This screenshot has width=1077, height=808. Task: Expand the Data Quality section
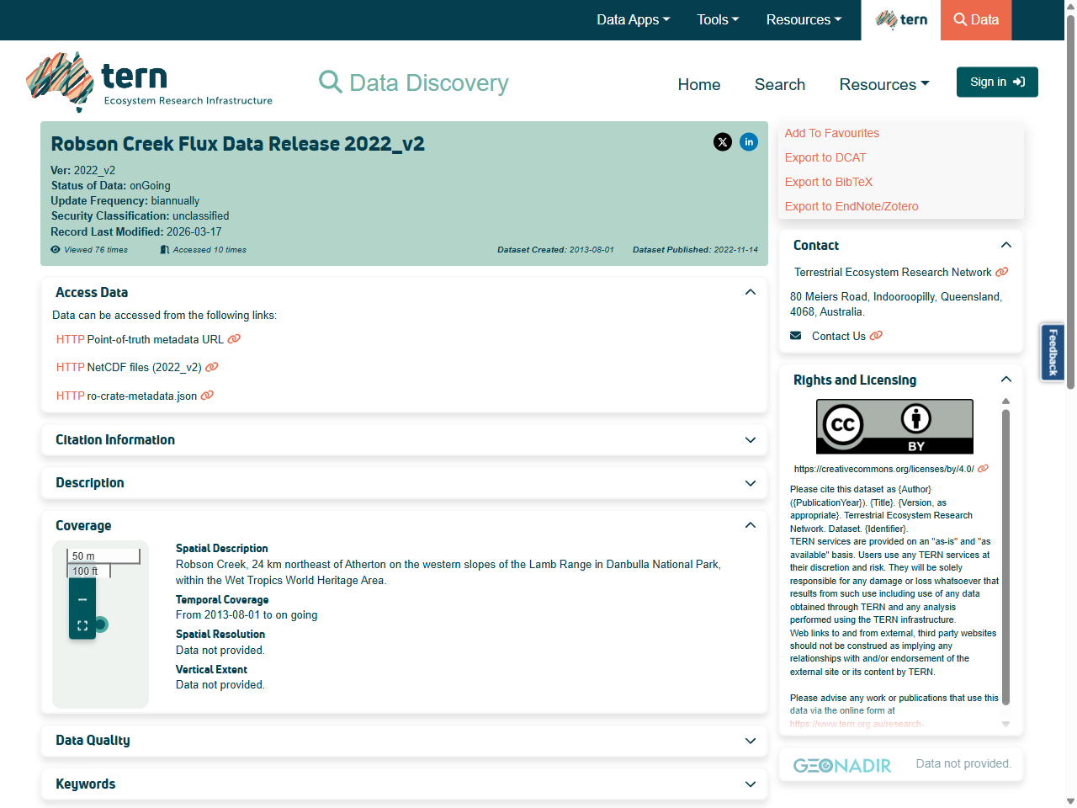tap(750, 741)
